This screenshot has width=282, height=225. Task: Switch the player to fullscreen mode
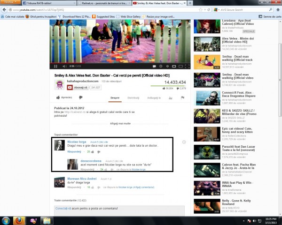coord(187,66)
